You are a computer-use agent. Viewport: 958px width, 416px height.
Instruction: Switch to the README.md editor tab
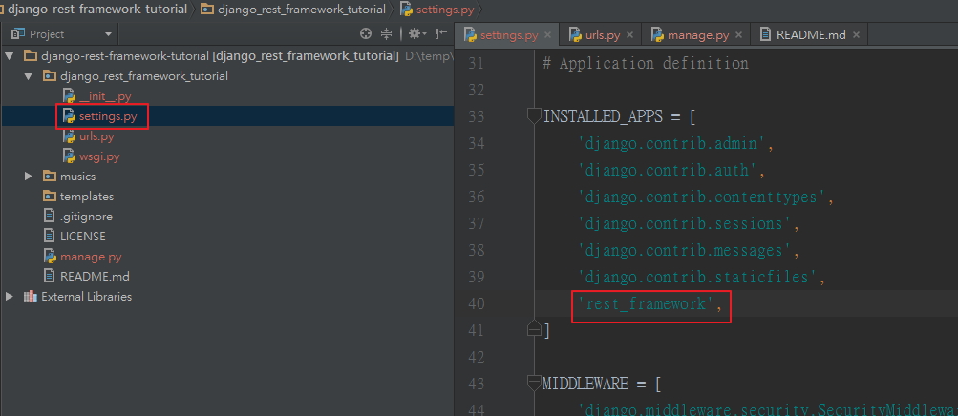click(x=810, y=34)
